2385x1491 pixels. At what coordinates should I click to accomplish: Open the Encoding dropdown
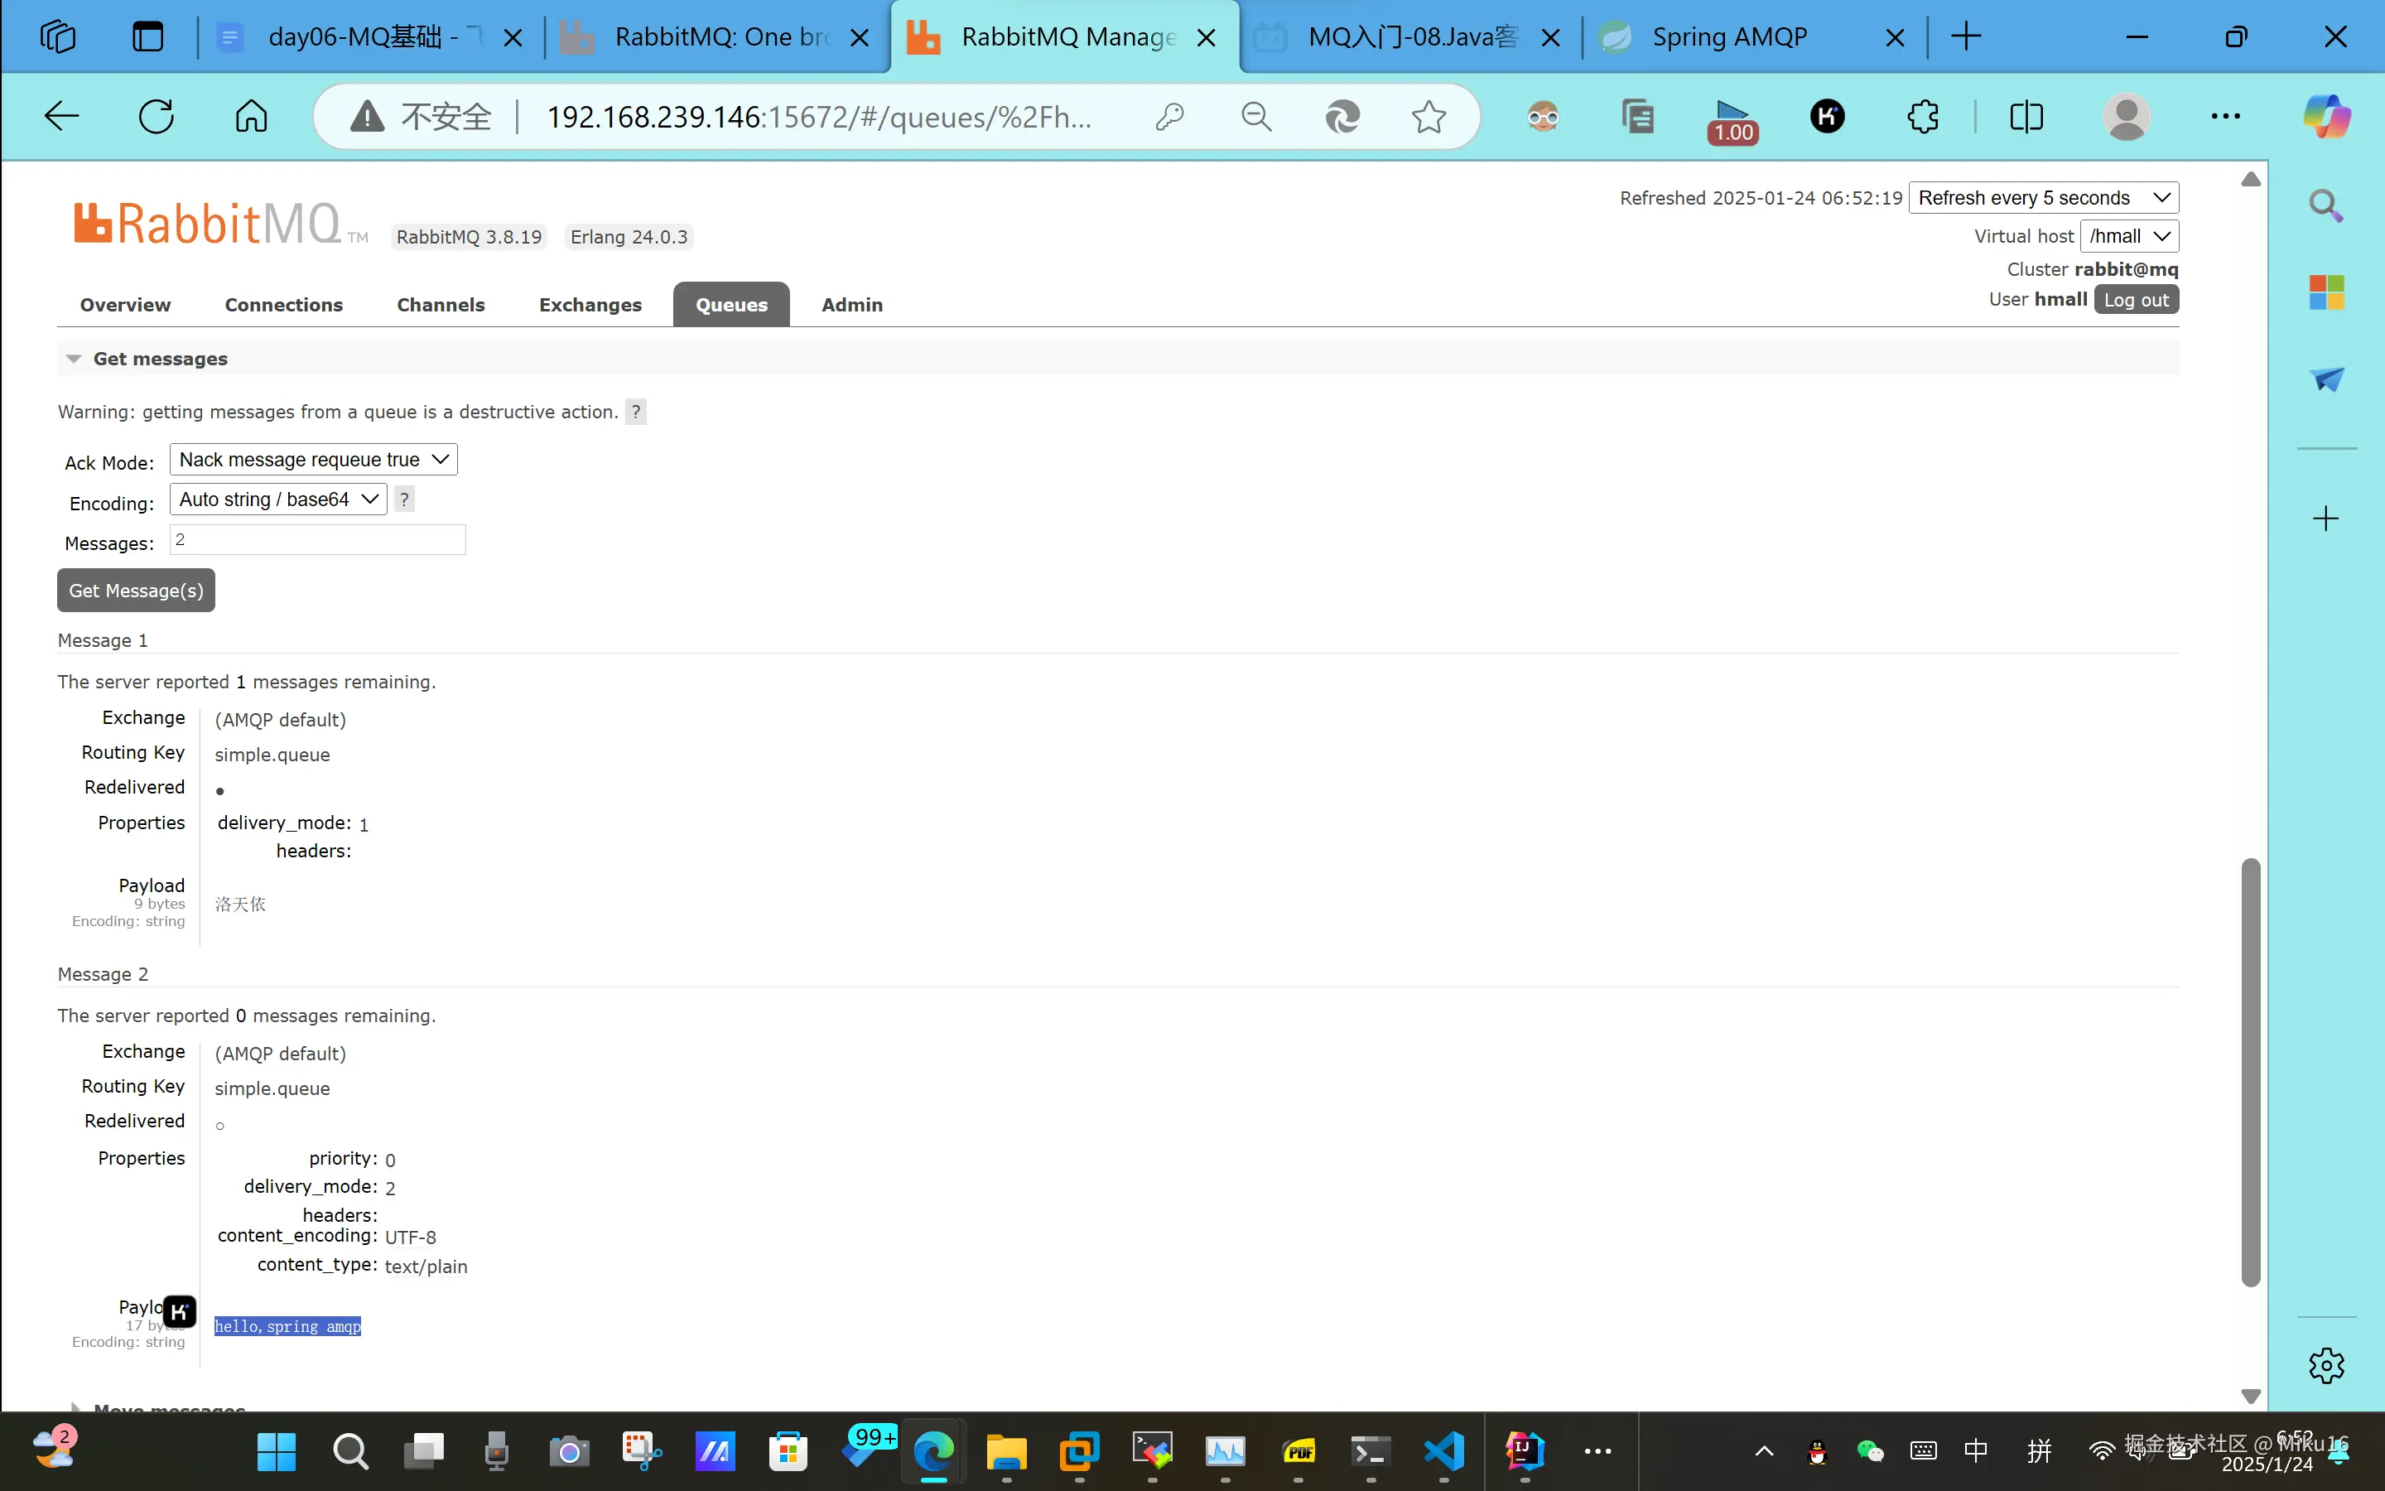click(278, 500)
